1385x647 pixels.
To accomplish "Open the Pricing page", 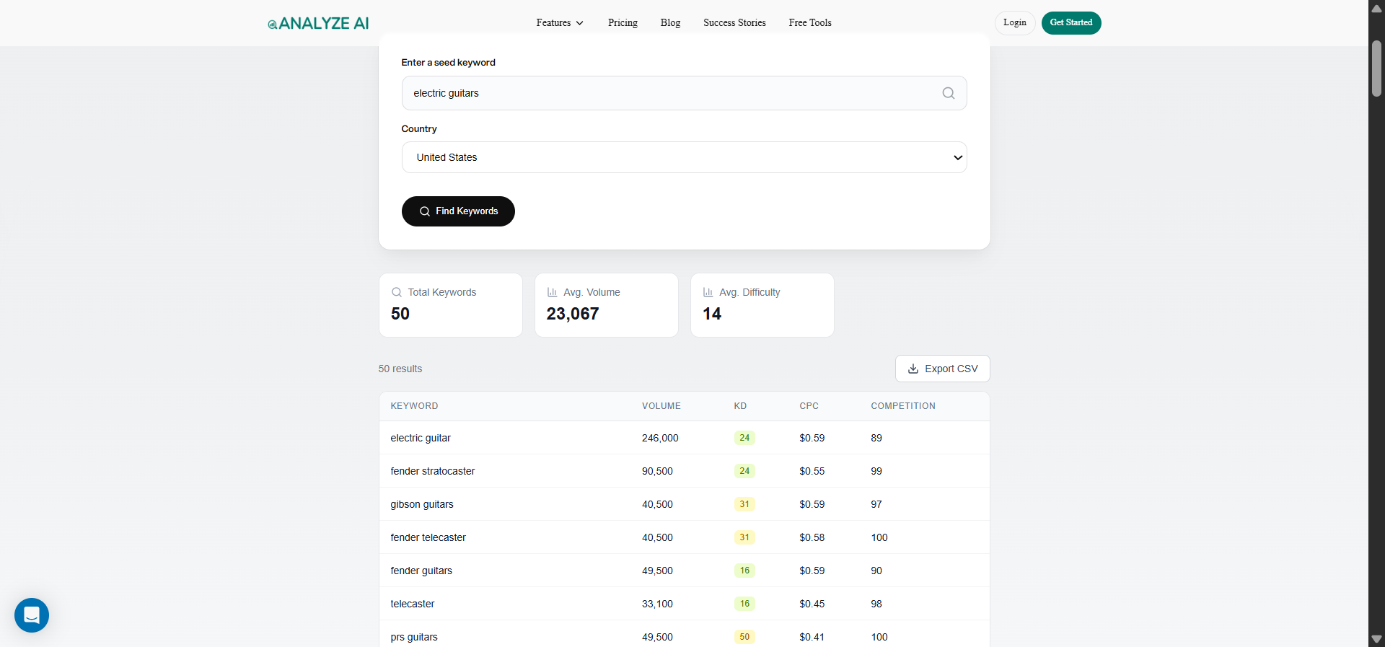I will (x=623, y=23).
